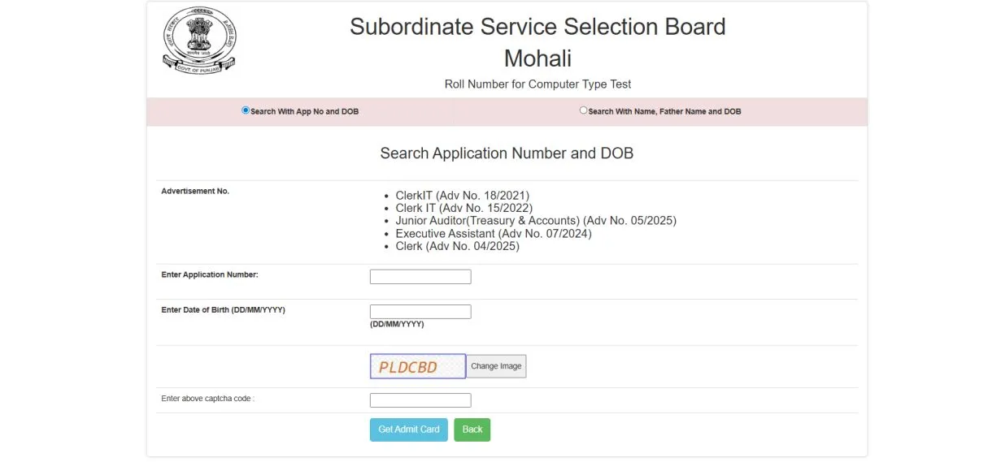The height and width of the screenshot is (462, 1001).
Task: Click the PLDCBD captcha image
Action: (x=417, y=366)
